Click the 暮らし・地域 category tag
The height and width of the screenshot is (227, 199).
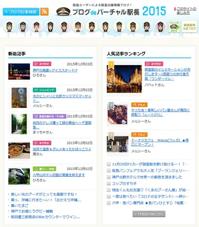(45, 169)
